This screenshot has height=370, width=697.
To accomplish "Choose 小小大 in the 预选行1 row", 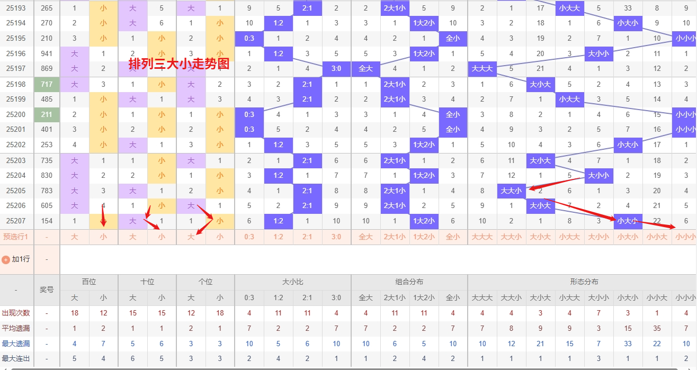I will point(657,237).
